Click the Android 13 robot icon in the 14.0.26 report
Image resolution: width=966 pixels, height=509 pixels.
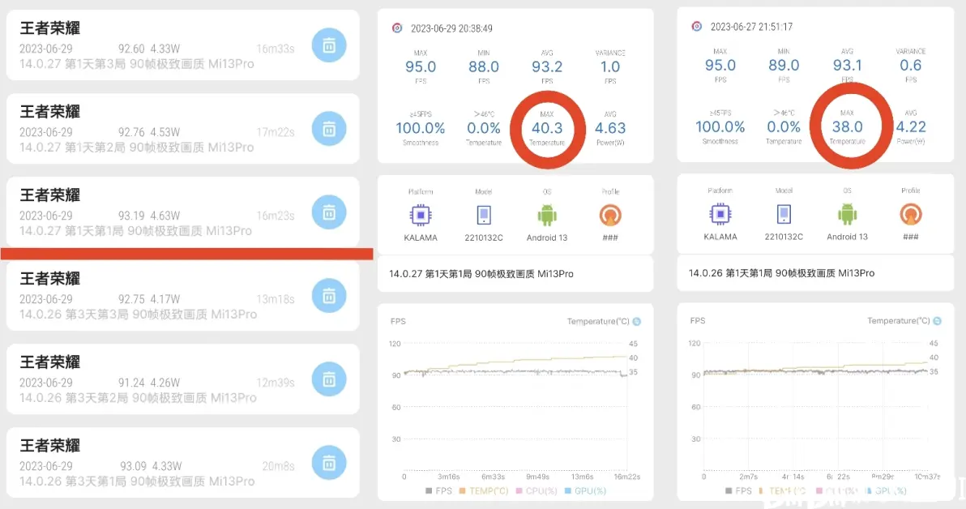click(x=847, y=214)
